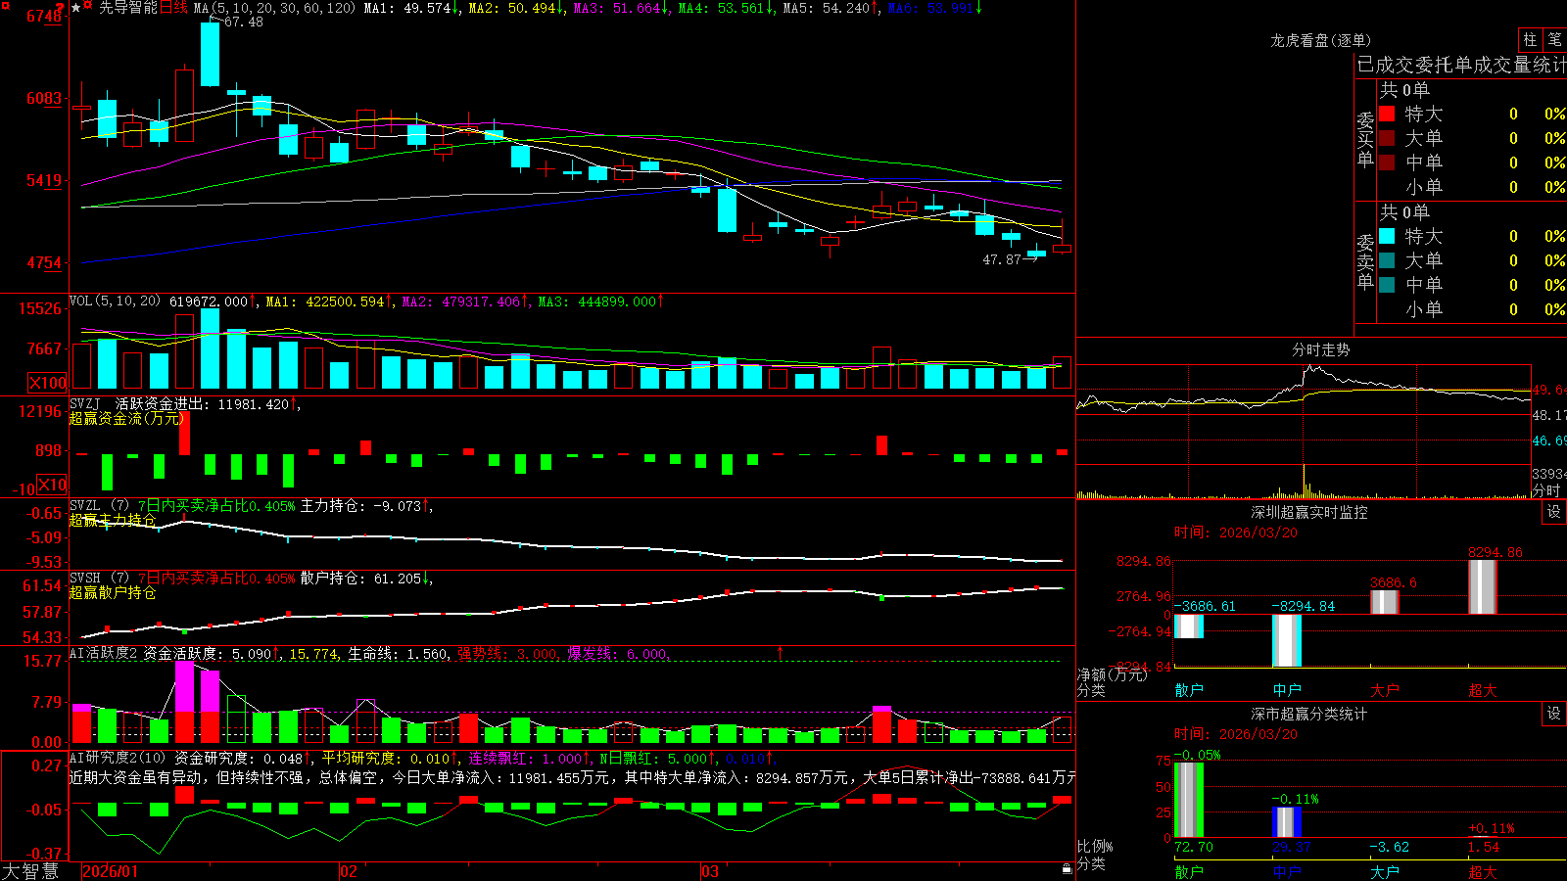Click the dark red 大单 swatch under 委买单
The image size is (1567, 881).
(x=1387, y=138)
